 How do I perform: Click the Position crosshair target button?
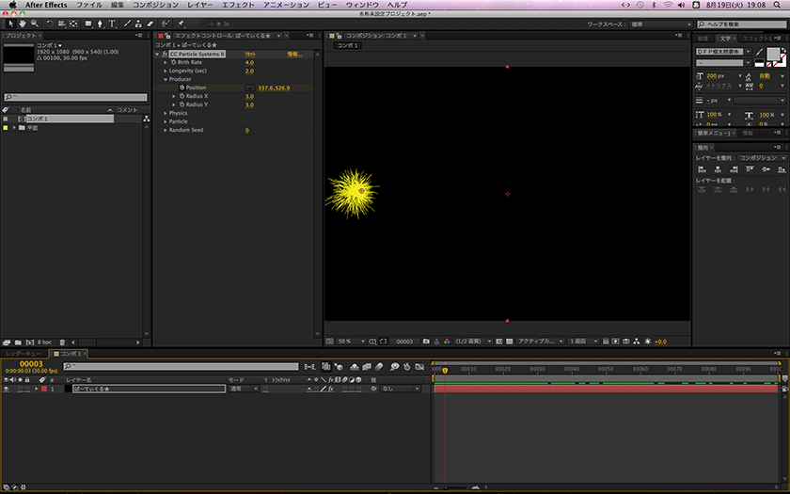coord(250,88)
